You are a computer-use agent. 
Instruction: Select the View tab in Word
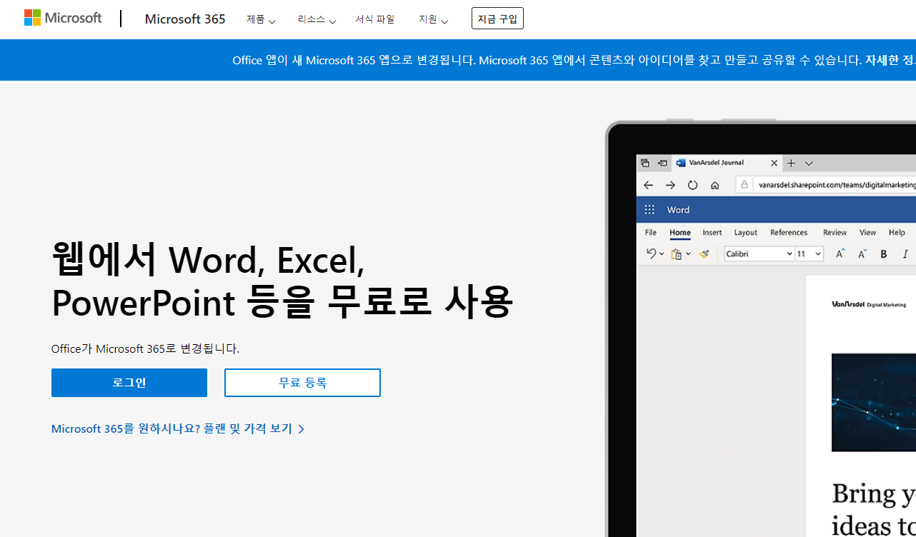click(867, 232)
